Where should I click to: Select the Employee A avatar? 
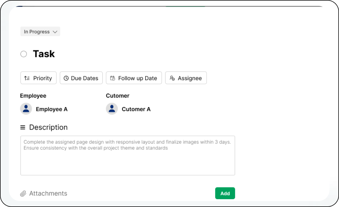click(x=26, y=109)
